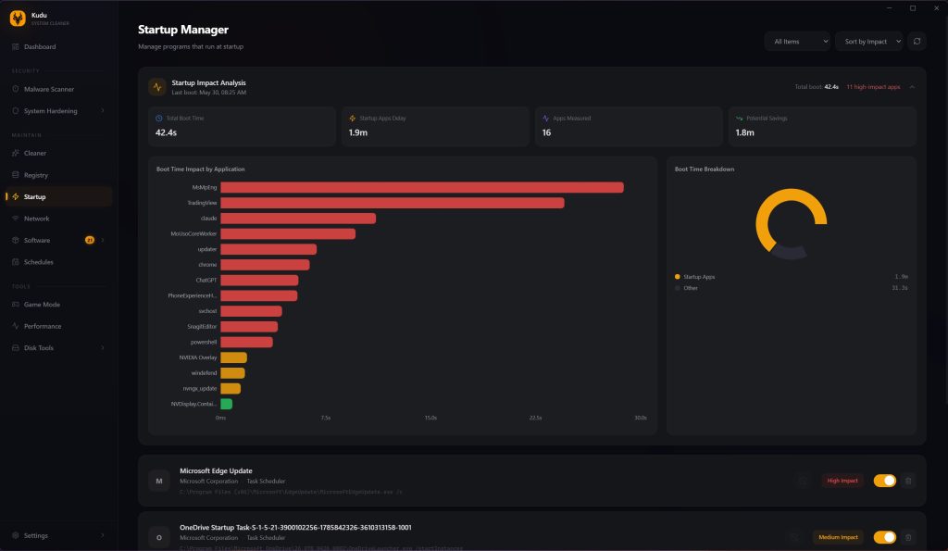Screen dimensions: 948x551
Task: Click the Potential Savings trend icon
Action: 739,119
